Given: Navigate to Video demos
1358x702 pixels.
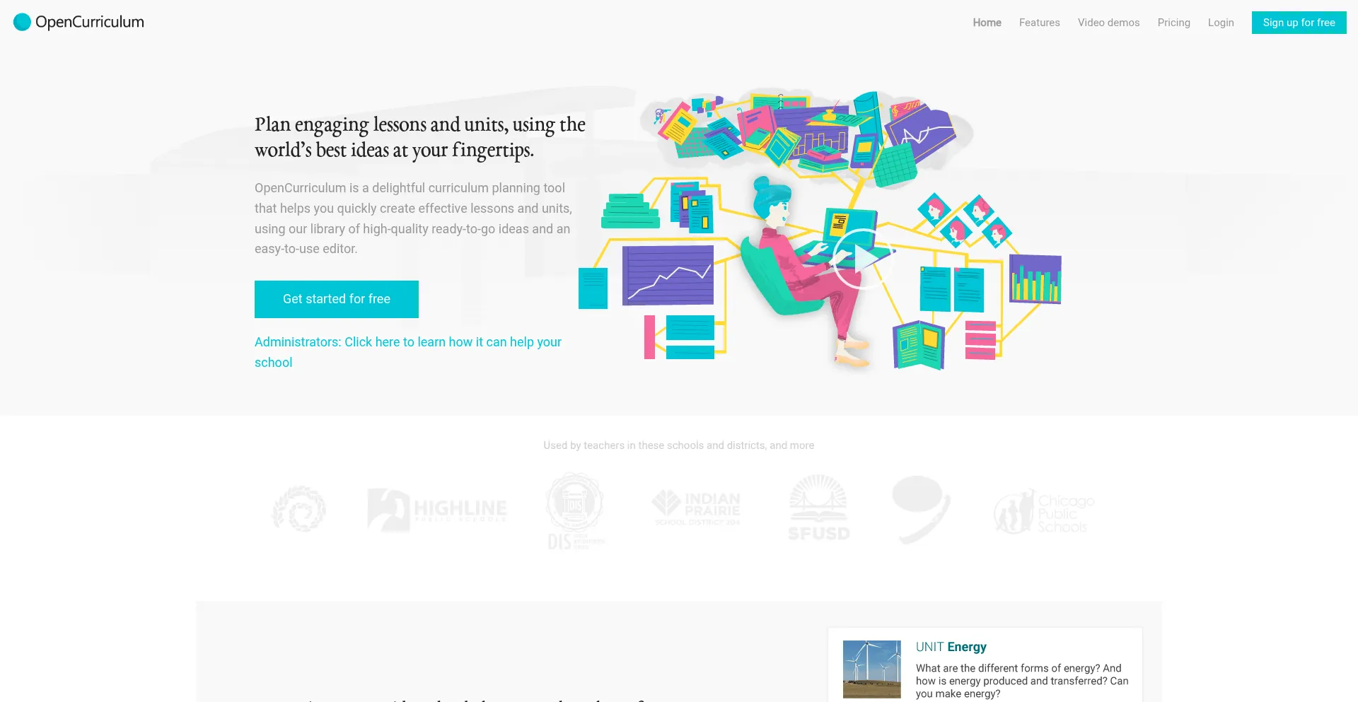Looking at the screenshot, I should tap(1108, 22).
